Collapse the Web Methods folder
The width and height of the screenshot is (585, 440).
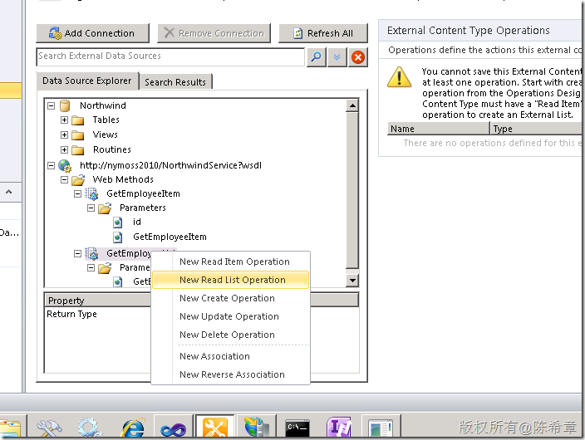[64, 179]
